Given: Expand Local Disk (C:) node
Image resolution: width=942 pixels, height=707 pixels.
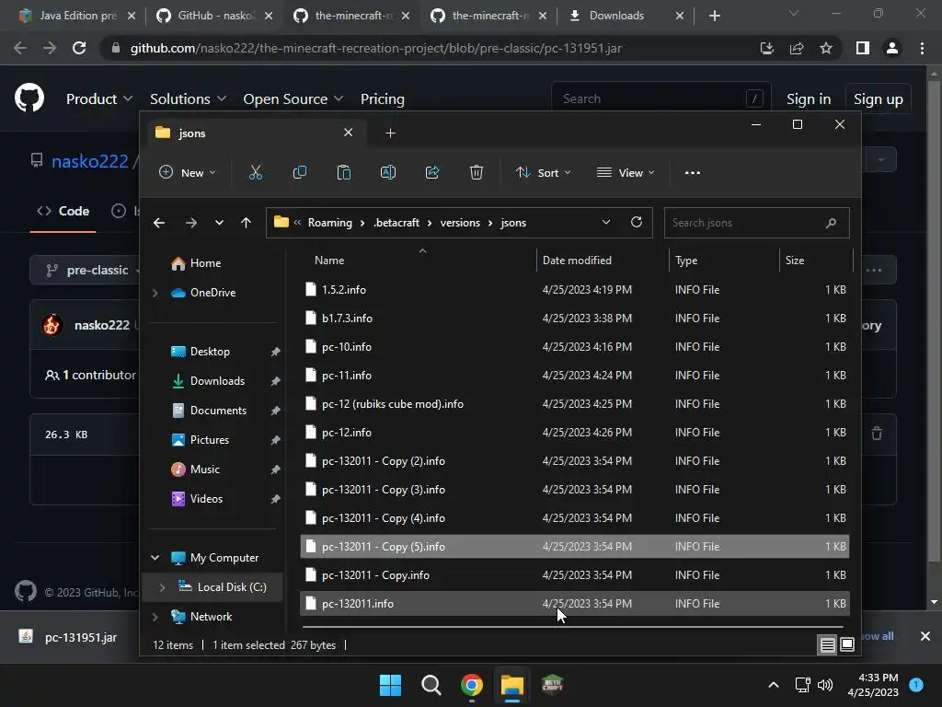Looking at the screenshot, I should tap(162, 587).
